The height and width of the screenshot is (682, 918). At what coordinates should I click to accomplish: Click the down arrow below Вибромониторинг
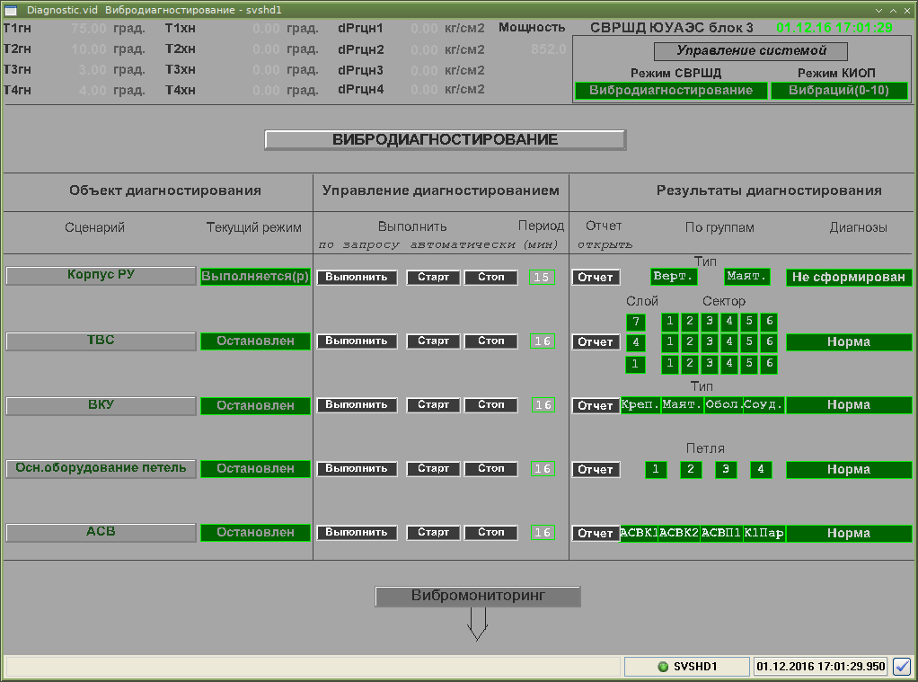click(477, 624)
